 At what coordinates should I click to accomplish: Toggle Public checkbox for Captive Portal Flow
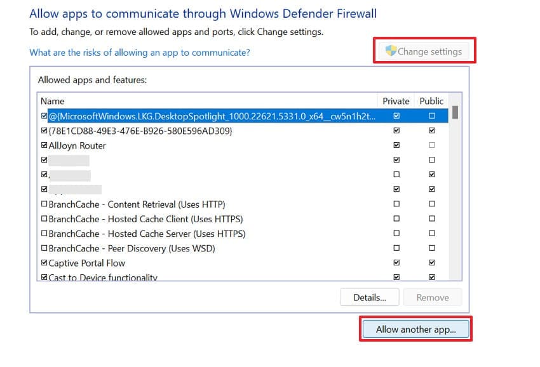point(432,263)
